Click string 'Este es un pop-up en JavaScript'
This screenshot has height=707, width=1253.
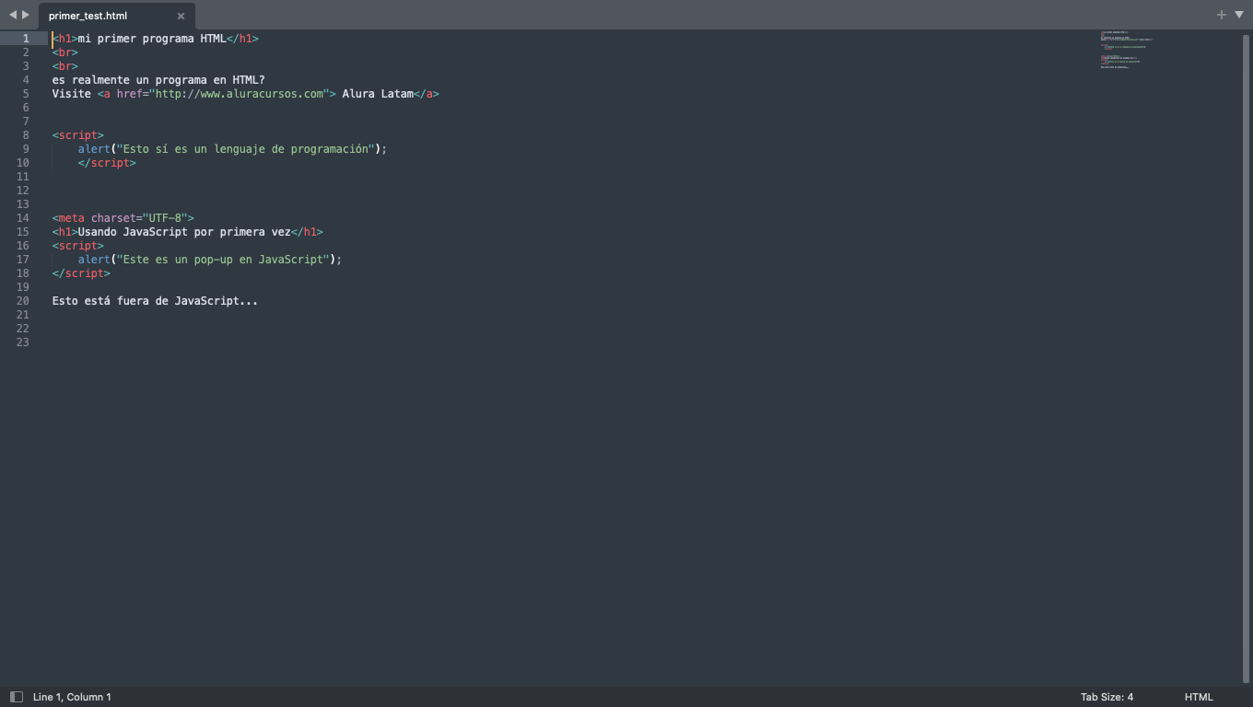coord(223,260)
